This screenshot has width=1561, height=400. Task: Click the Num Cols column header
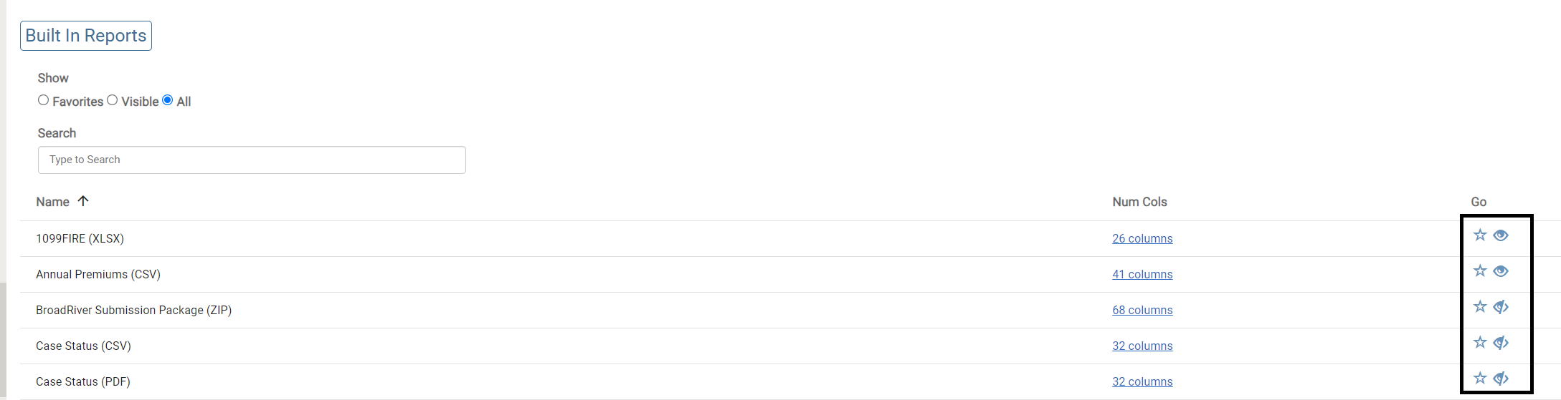tap(1139, 202)
